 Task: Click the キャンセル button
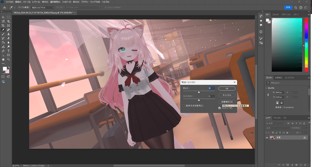pos(227,95)
